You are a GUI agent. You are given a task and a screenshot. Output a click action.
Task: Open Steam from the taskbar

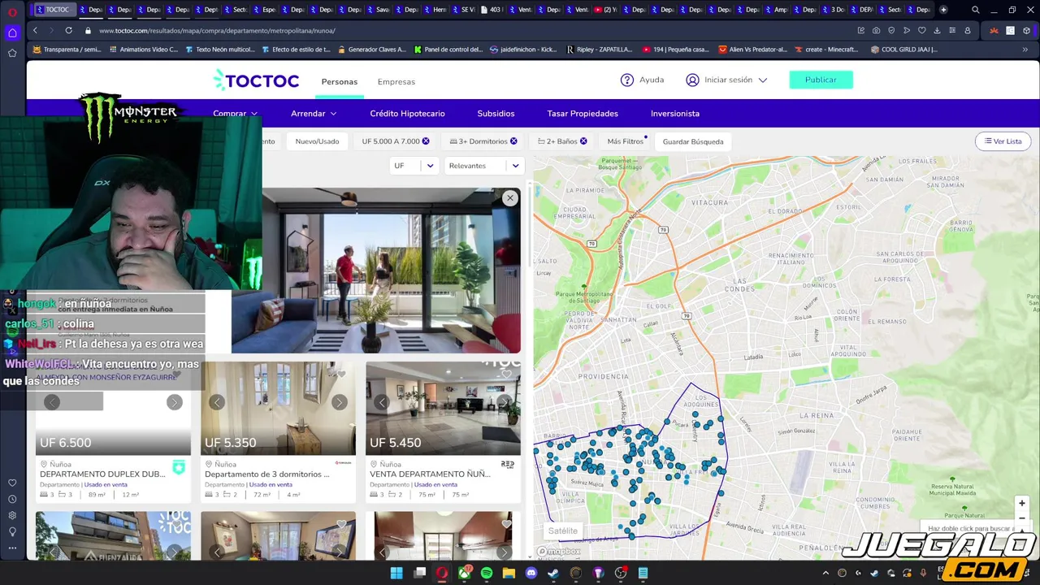coord(553,574)
